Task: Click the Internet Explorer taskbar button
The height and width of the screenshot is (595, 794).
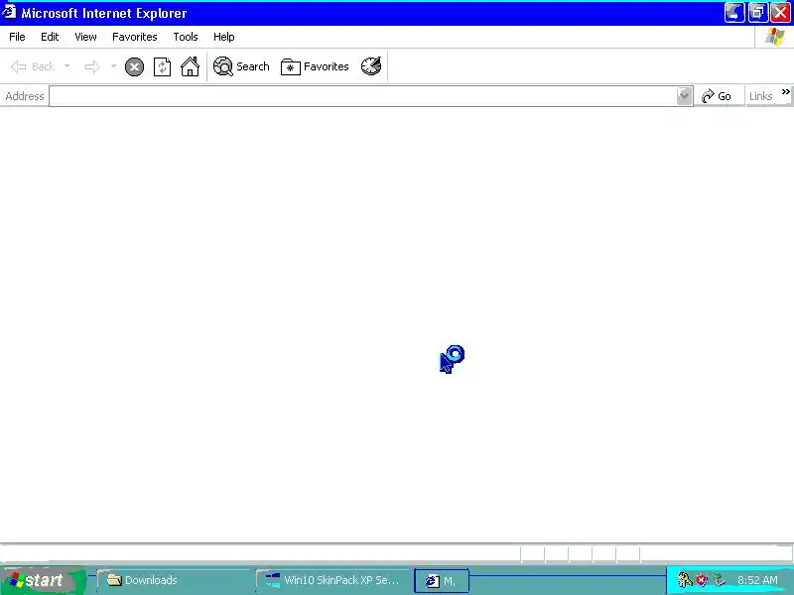Action: pos(442,581)
